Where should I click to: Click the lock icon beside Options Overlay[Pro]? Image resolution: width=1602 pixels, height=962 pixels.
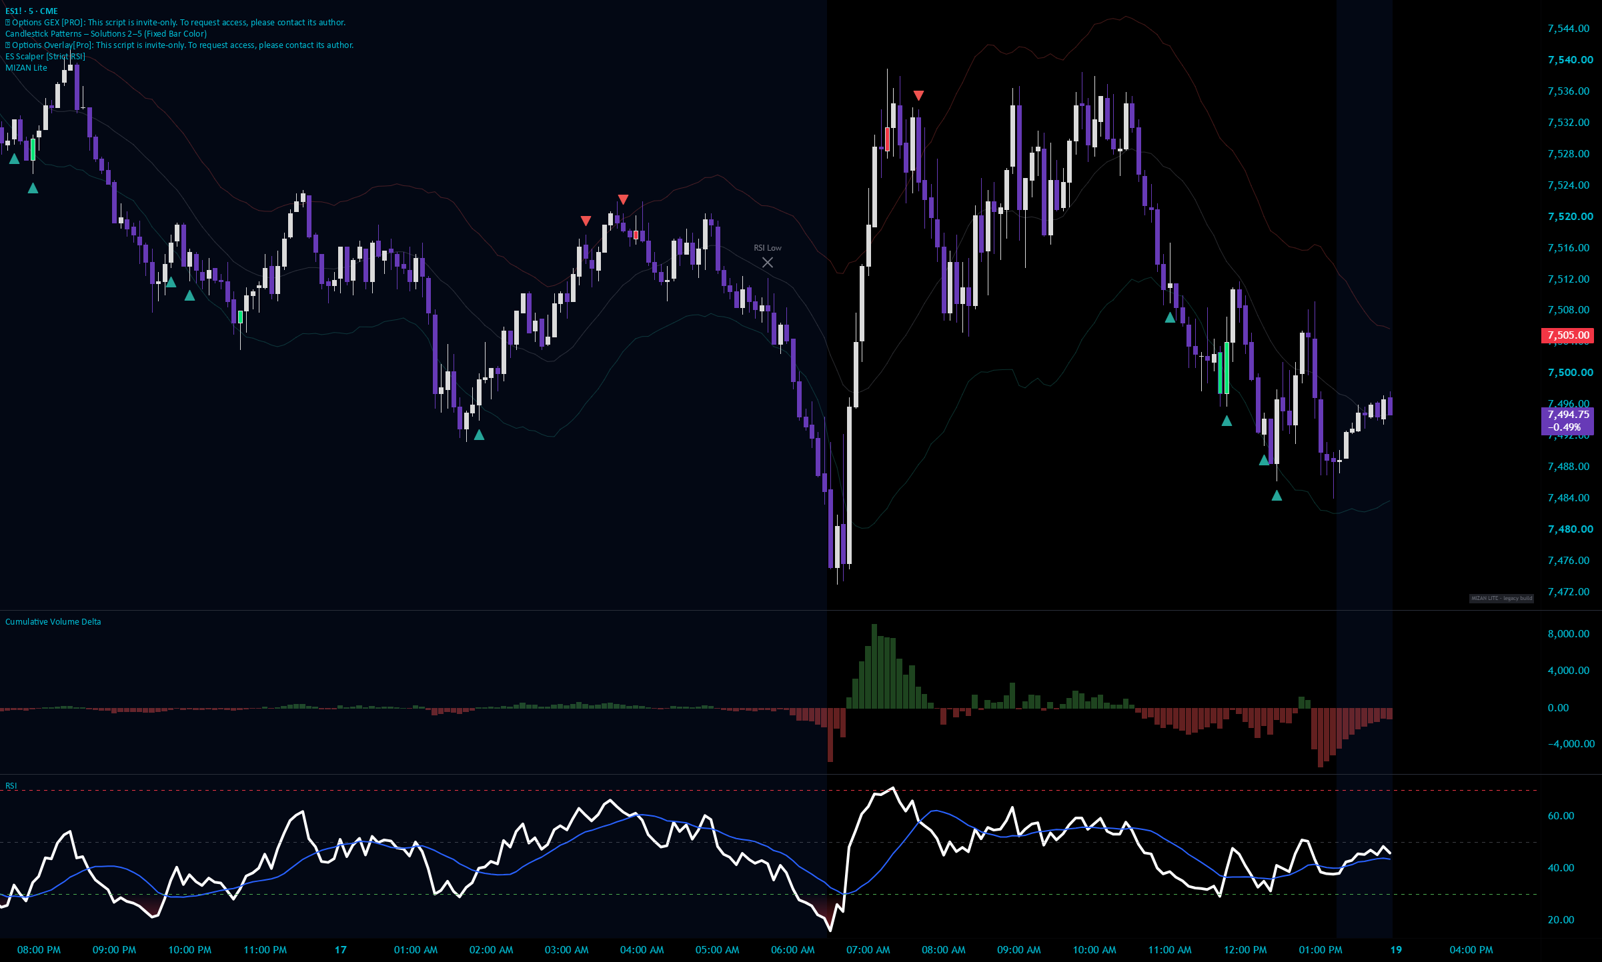[8, 45]
